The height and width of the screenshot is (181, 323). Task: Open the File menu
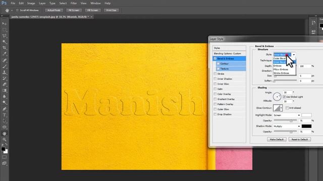pyautogui.click(x=13, y=4)
